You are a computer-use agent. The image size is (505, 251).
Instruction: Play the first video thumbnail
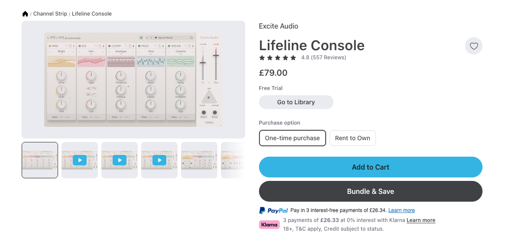[x=80, y=160]
